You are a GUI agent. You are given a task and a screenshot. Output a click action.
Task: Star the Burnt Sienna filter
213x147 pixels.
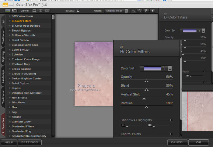click(10, 40)
